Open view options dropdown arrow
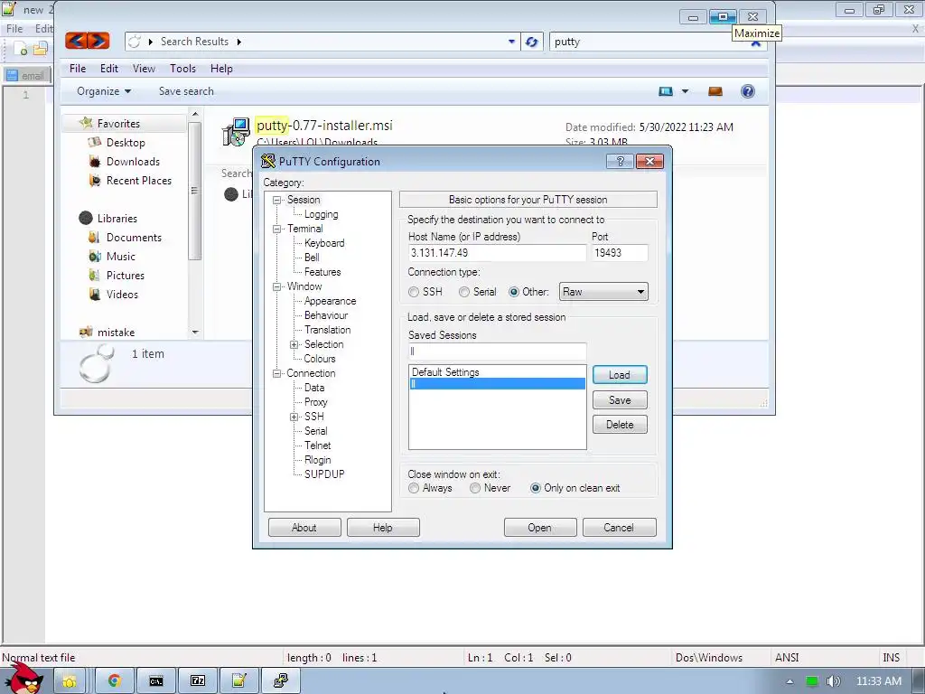Image resolution: width=925 pixels, height=694 pixels. click(x=685, y=91)
